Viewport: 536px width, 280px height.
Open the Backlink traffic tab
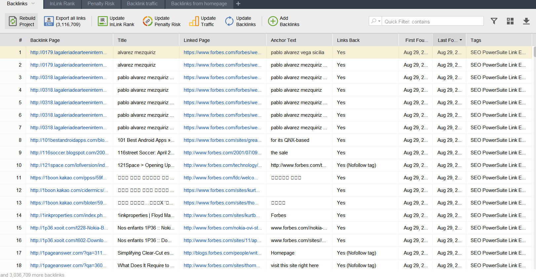tap(142, 4)
